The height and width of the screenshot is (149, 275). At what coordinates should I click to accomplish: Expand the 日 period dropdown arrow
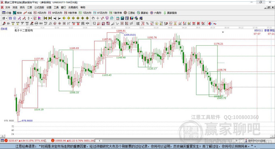point(6,18)
